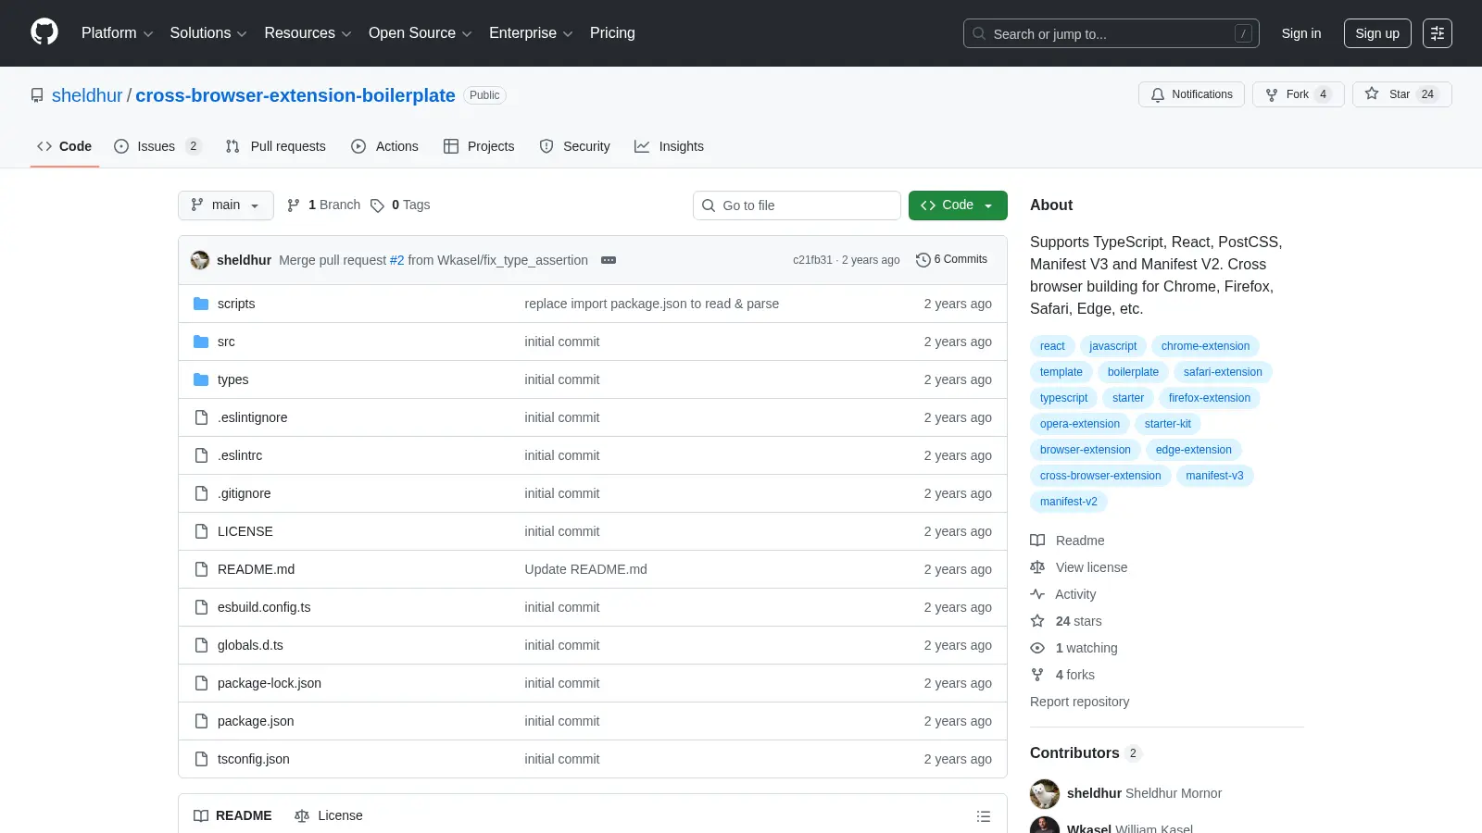Click the forks icon in About
Image resolution: width=1482 pixels, height=833 pixels.
coord(1037,675)
